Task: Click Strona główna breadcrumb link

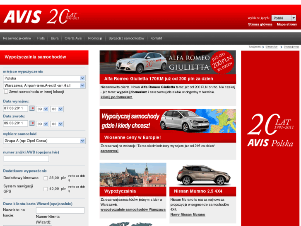Action: [291, 47]
